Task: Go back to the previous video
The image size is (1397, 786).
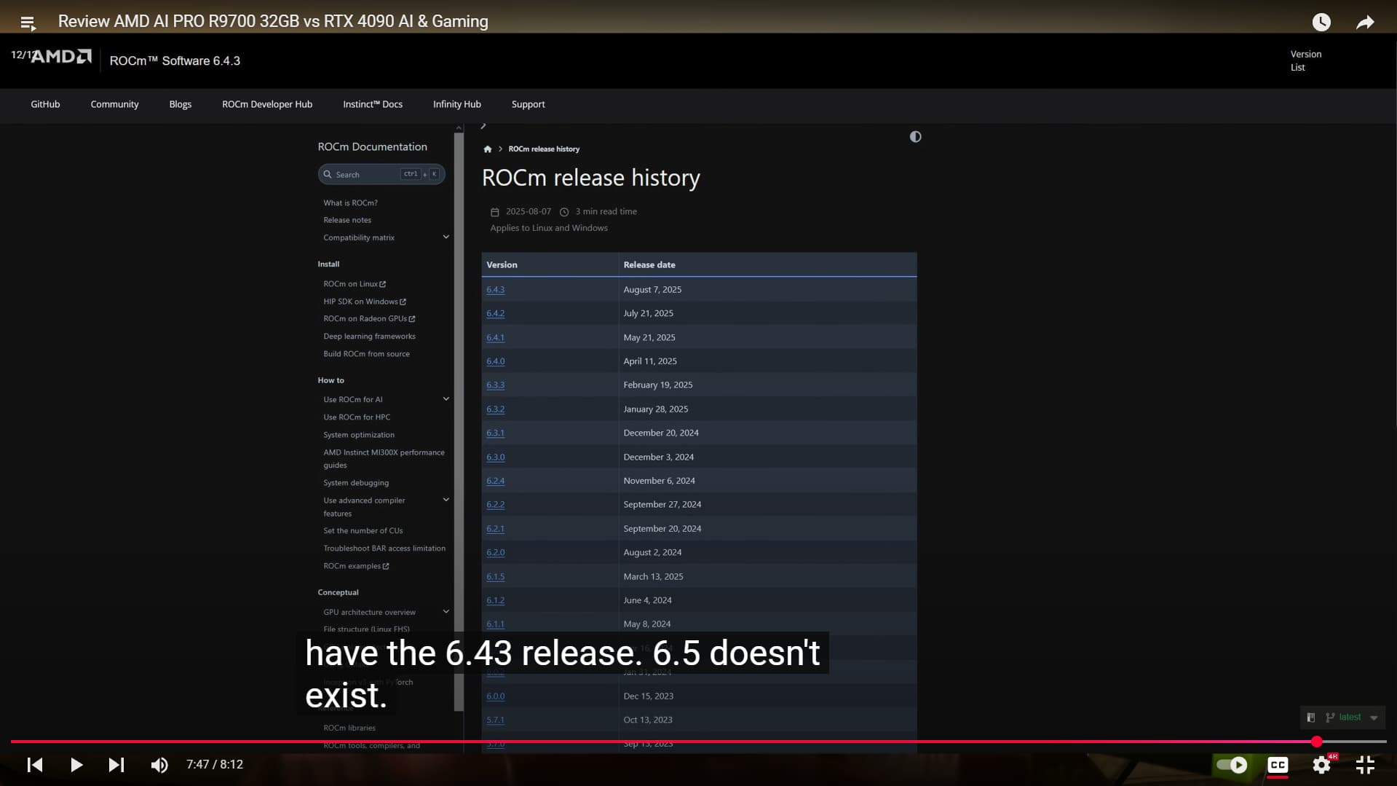Action: click(35, 764)
